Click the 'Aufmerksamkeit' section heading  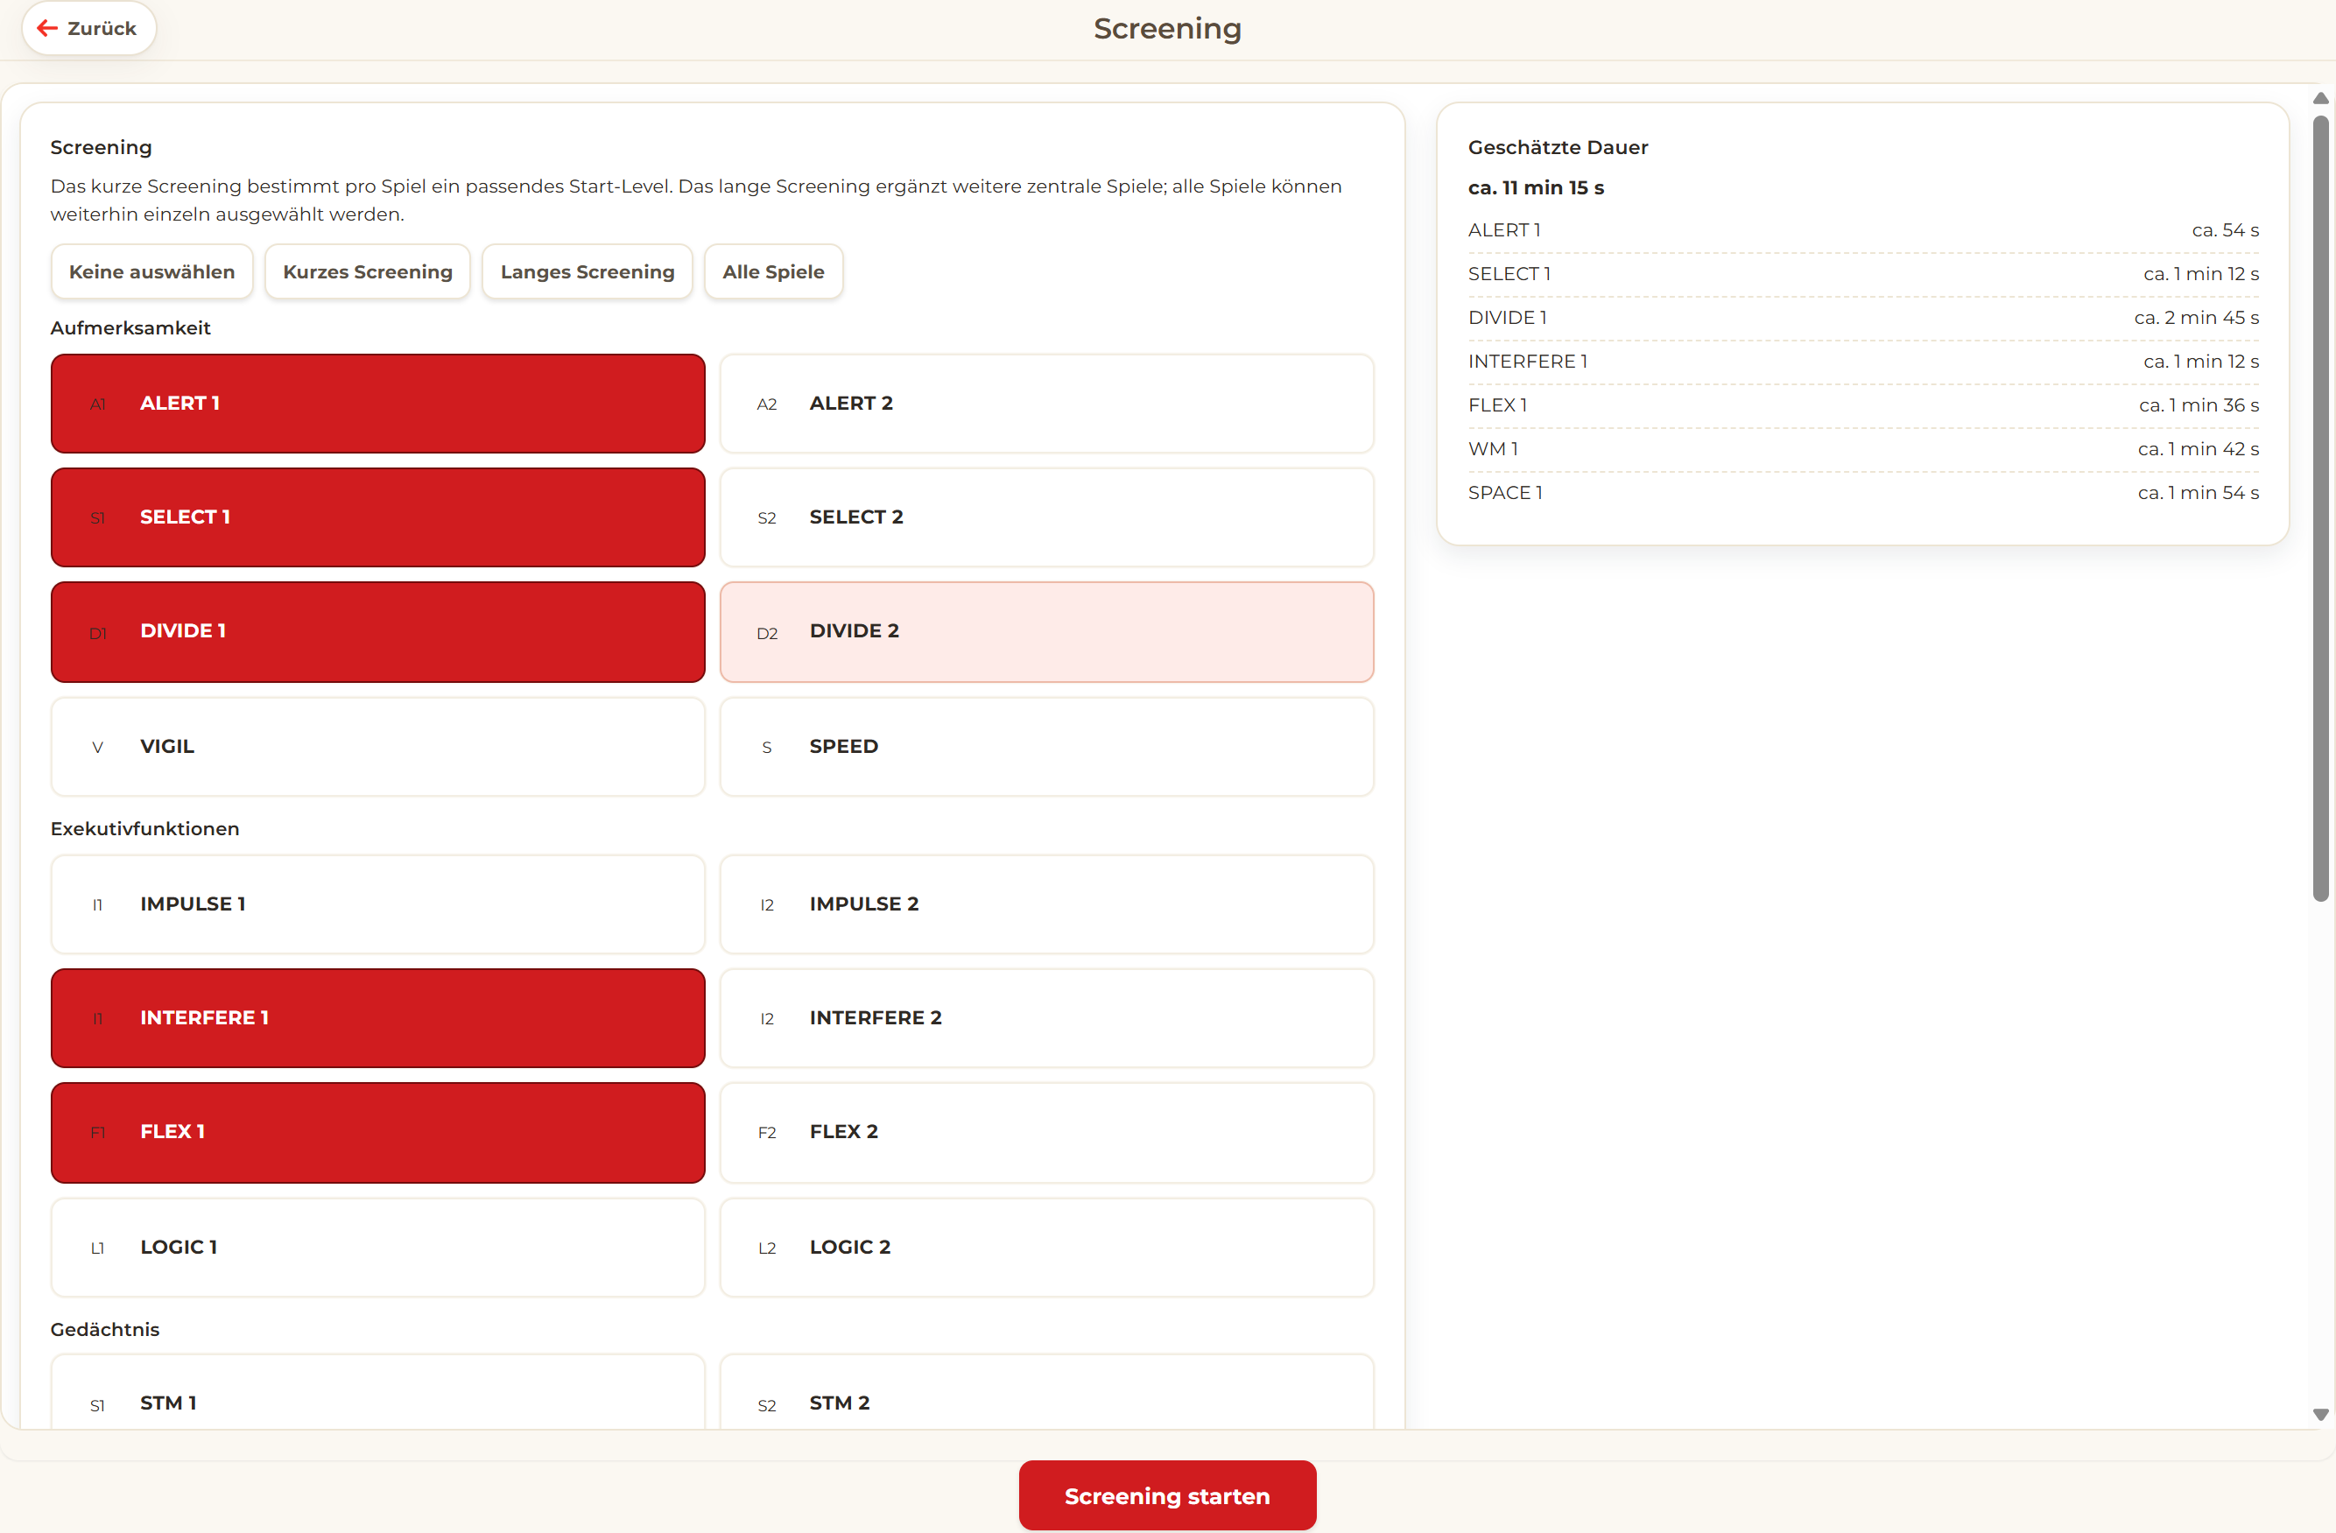pyautogui.click(x=130, y=327)
